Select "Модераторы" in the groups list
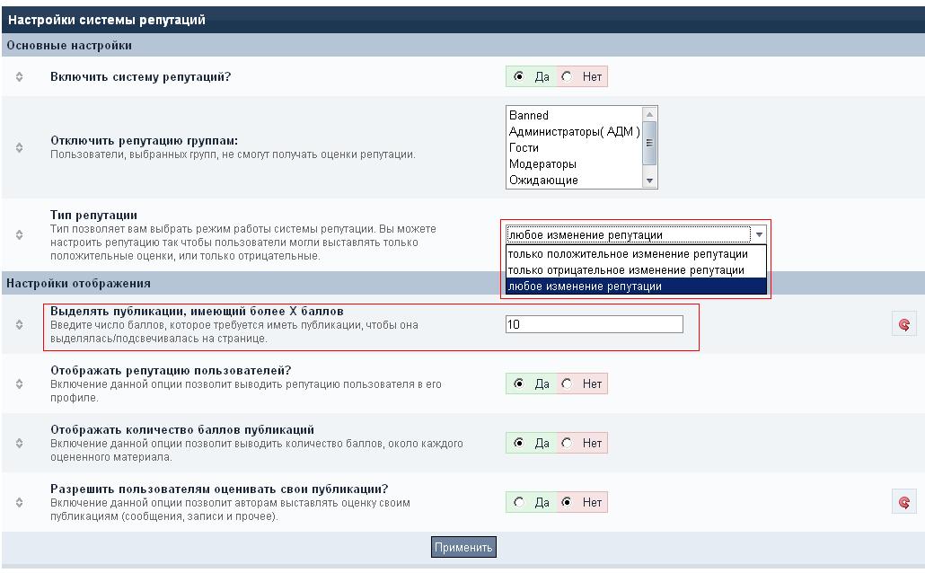 [x=542, y=164]
